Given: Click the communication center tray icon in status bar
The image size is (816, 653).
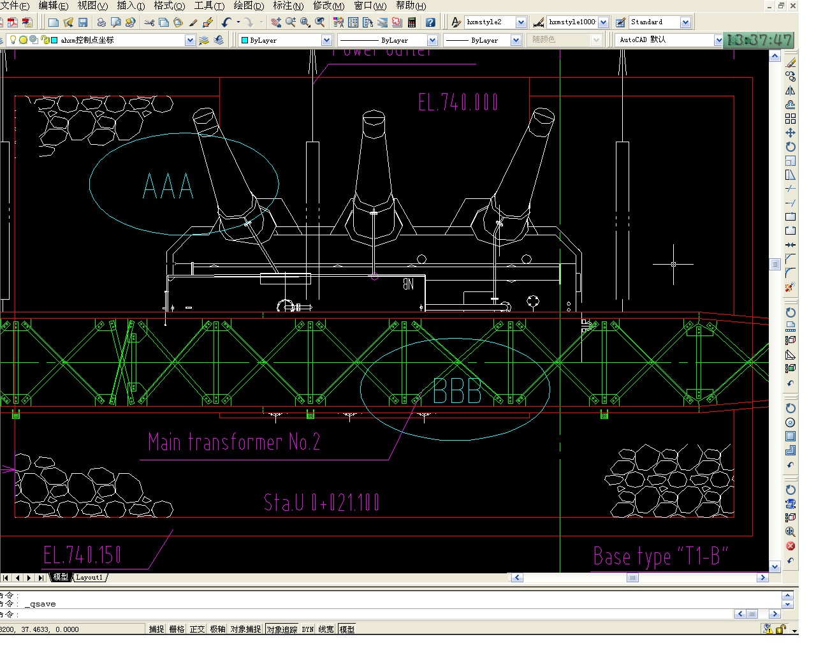Looking at the screenshot, I should pos(768,629).
